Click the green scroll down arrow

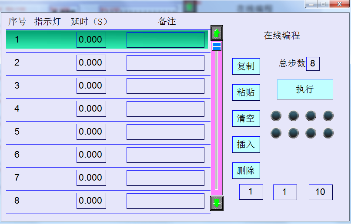pos(217,202)
